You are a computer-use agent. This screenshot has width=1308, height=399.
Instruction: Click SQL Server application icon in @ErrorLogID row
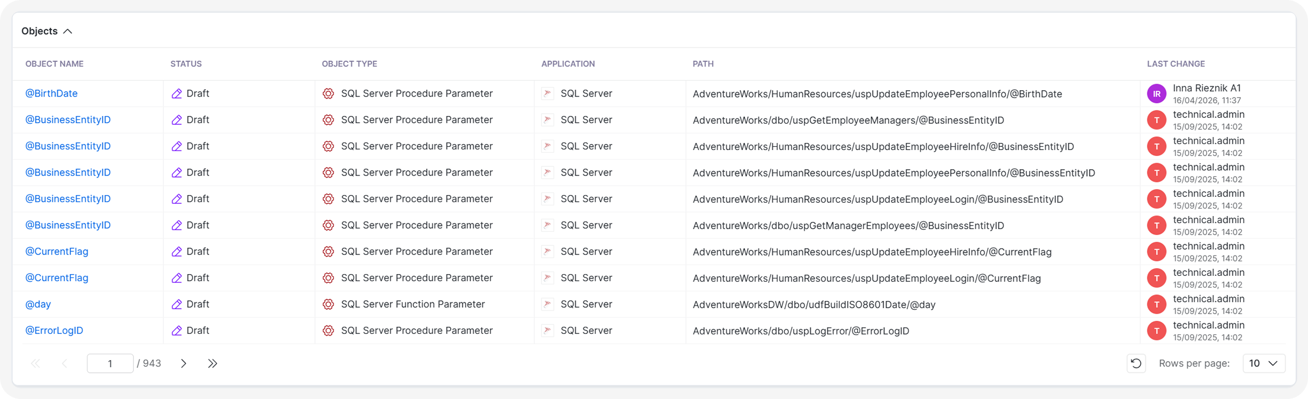pyautogui.click(x=547, y=330)
